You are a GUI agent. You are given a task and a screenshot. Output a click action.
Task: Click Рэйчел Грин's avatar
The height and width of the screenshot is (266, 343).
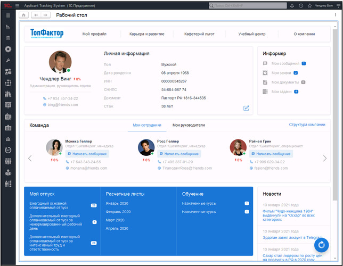point(238,147)
